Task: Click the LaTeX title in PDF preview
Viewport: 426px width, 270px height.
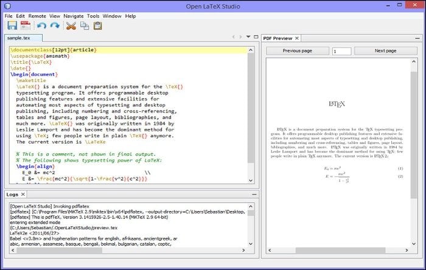Action: [x=337, y=104]
